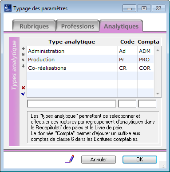Focus the Code input field
The height and width of the screenshot is (172, 170).
127,104
